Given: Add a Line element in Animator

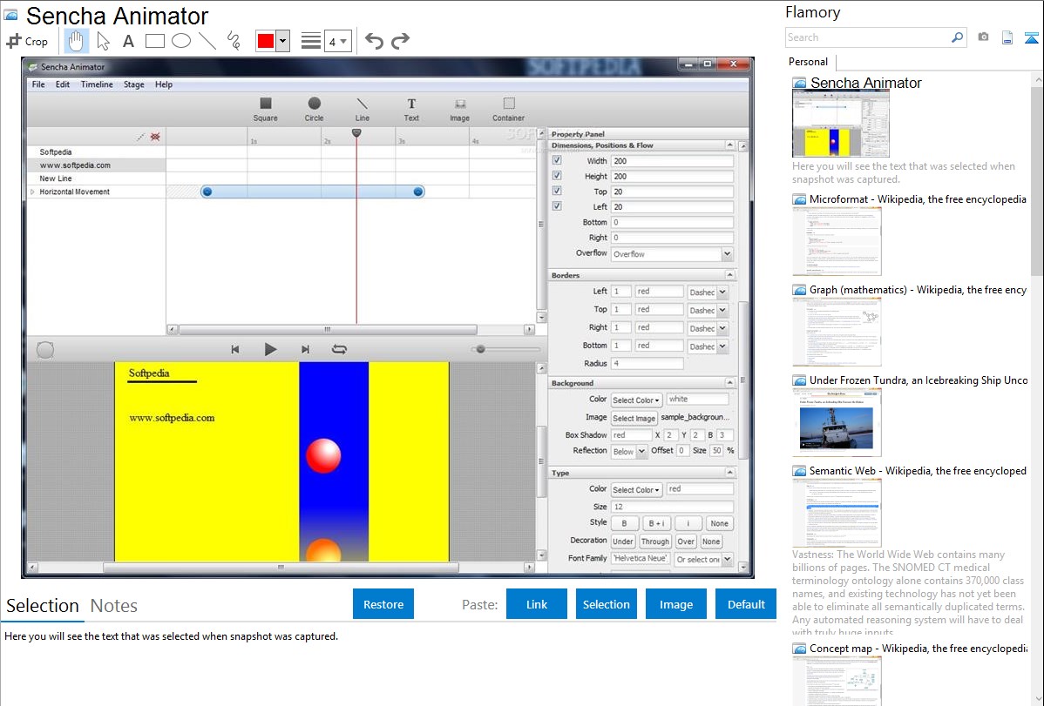Looking at the screenshot, I should coord(363,109).
